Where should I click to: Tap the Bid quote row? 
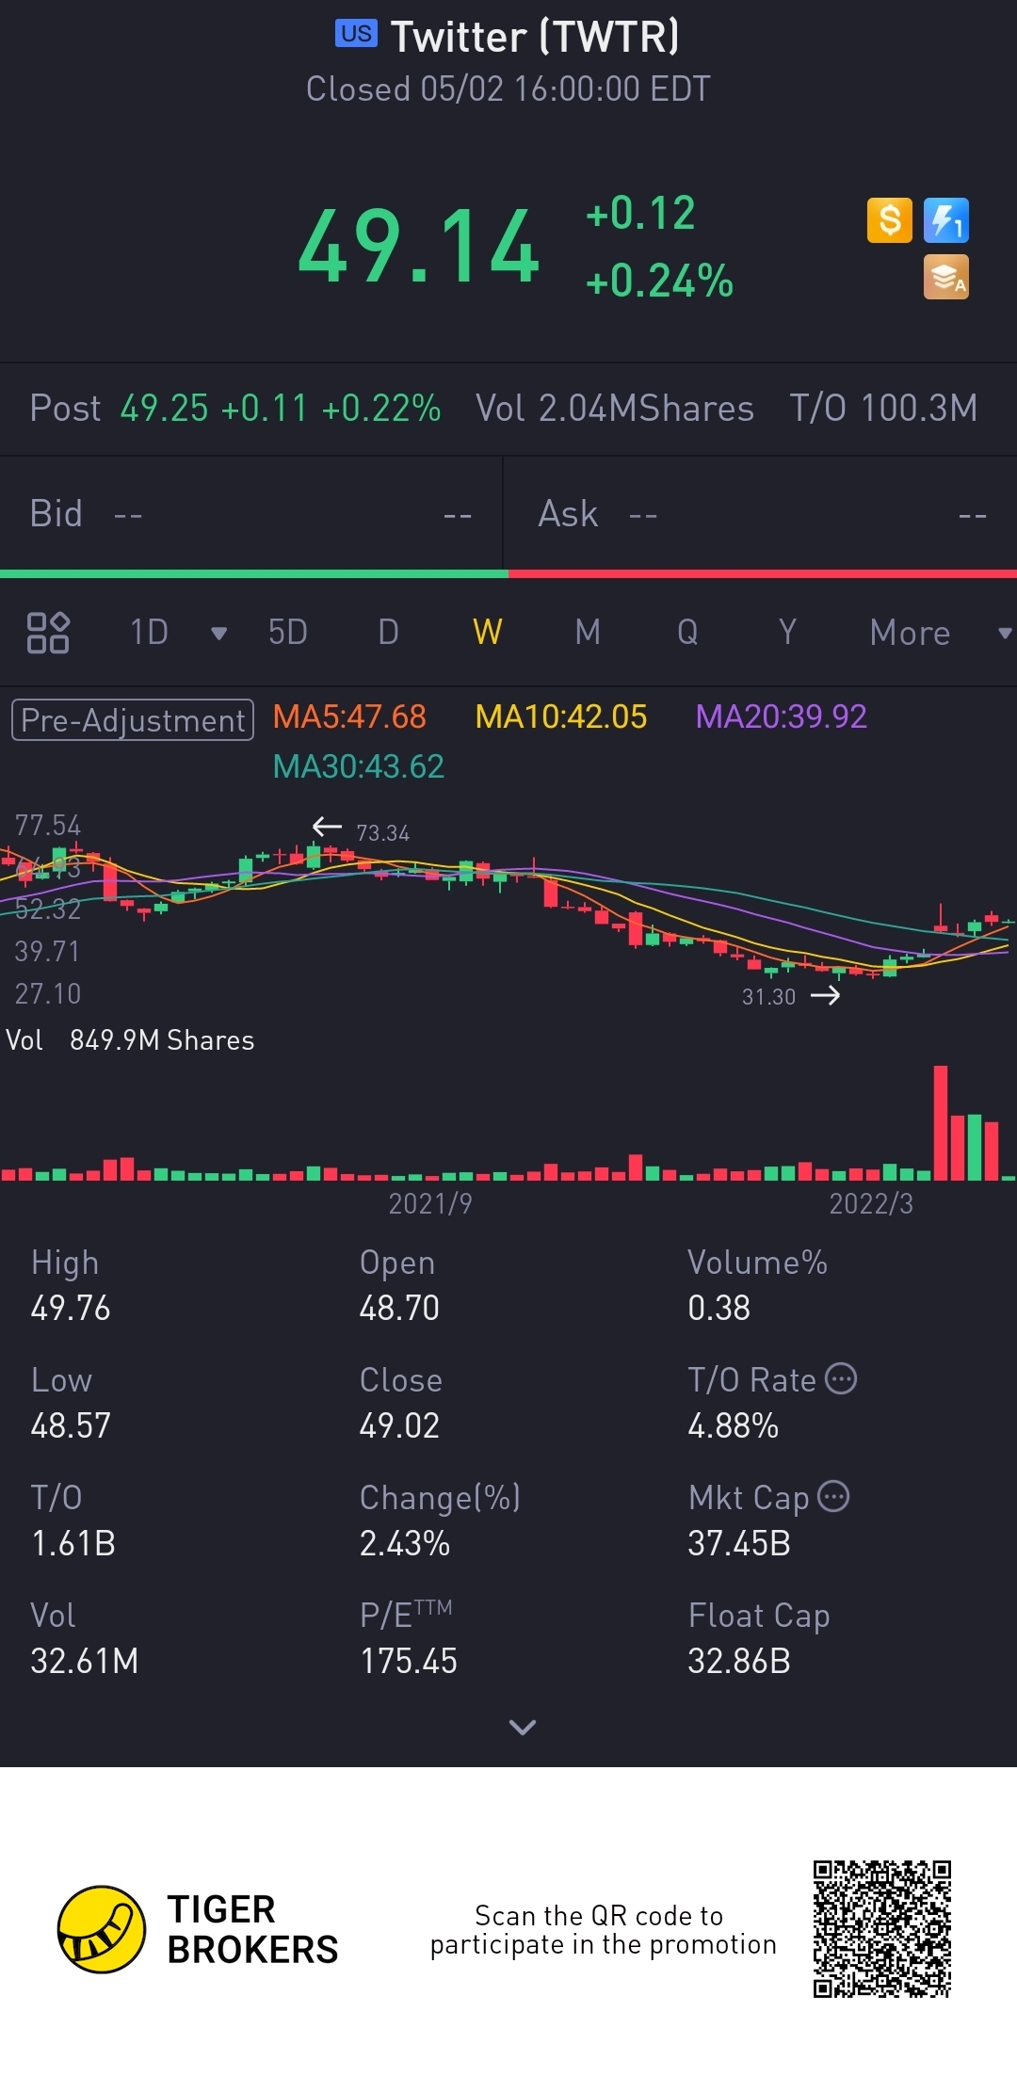tap(251, 514)
